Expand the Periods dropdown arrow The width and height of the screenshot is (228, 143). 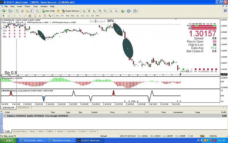coord(131,11)
